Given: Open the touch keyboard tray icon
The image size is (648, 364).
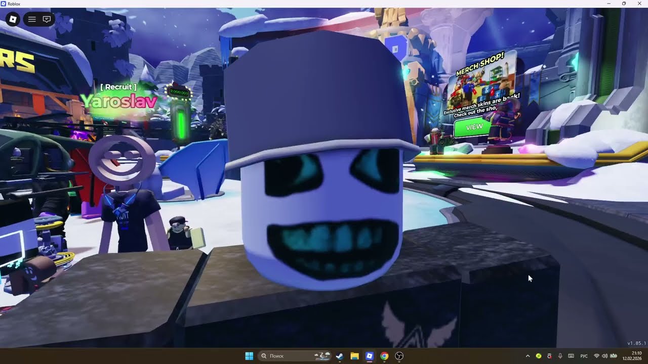Looking at the screenshot, I should [x=571, y=356].
